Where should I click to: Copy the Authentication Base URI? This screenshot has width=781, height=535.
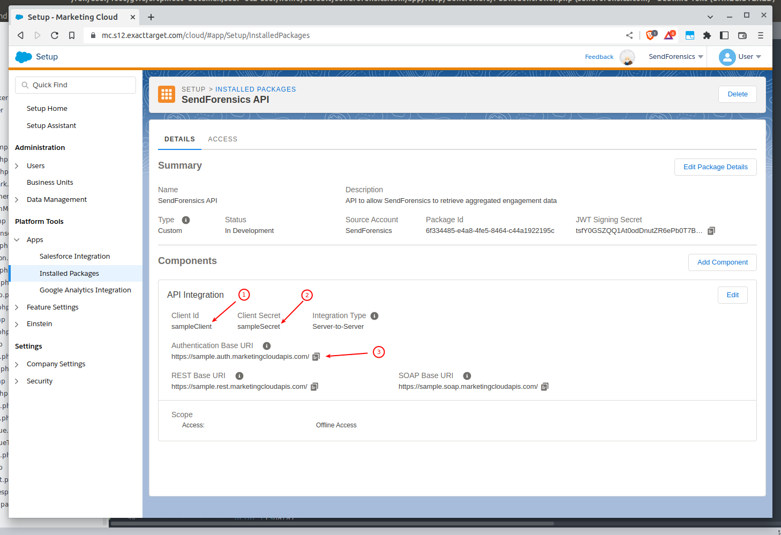coord(316,357)
